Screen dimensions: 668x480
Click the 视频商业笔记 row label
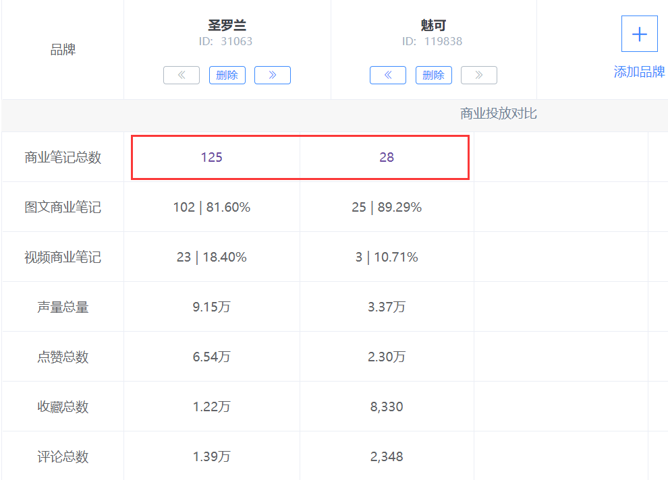pyautogui.click(x=63, y=257)
